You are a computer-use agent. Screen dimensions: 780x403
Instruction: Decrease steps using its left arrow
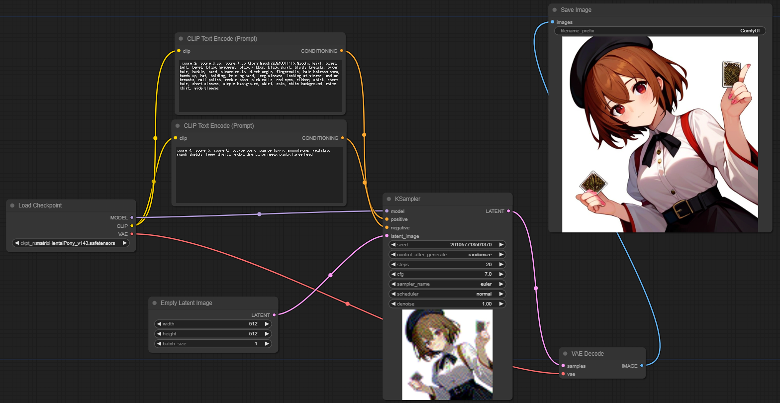(x=393, y=265)
